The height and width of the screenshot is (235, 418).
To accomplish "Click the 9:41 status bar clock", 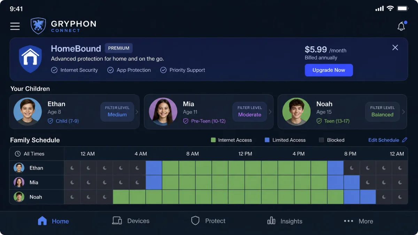I will pyautogui.click(x=16, y=9).
